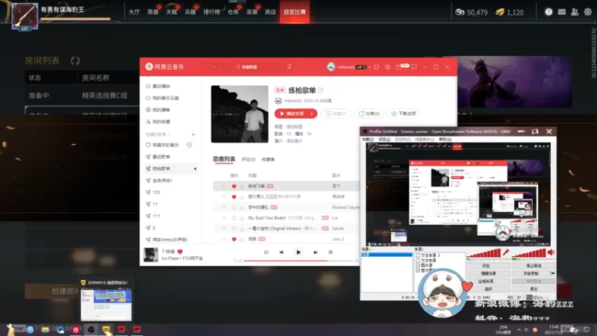
Task: Open dropdown arrow beside 开始录制 in OBS
Action: click(552, 273)
